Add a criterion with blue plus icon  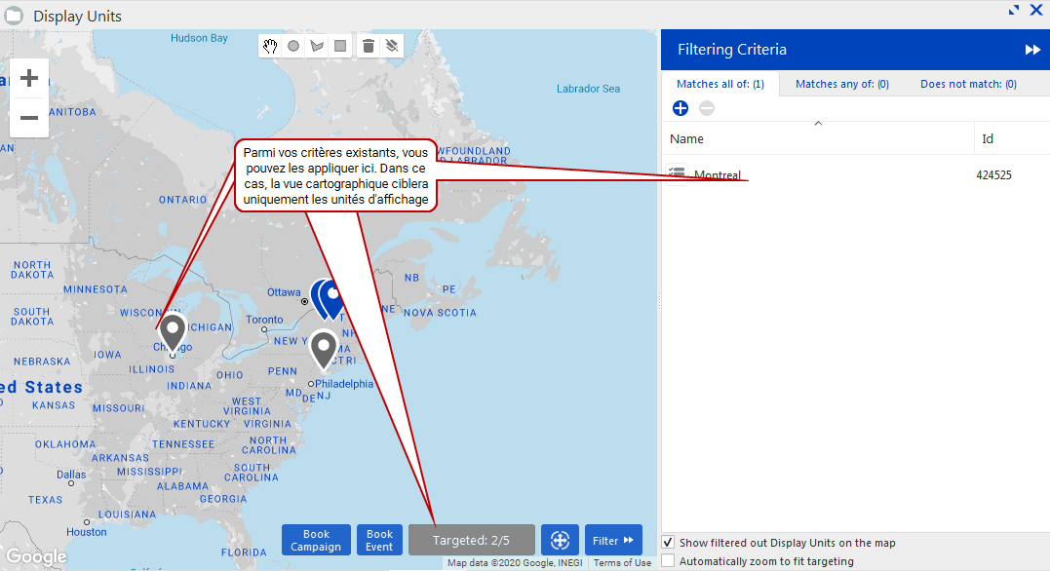click(681, 108)
